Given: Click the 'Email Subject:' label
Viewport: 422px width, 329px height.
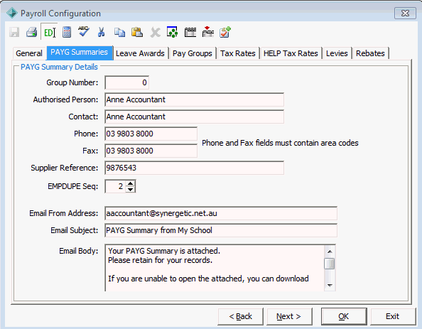Looking at the screenshot, I should point(75,230).
